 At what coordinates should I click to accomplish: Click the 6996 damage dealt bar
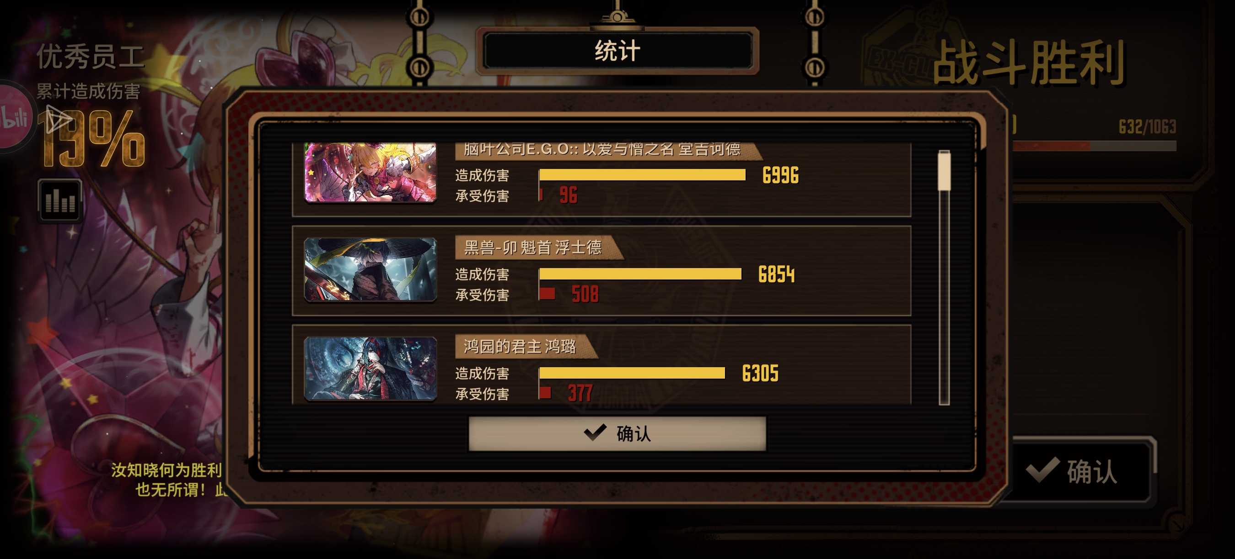point(642,175)
